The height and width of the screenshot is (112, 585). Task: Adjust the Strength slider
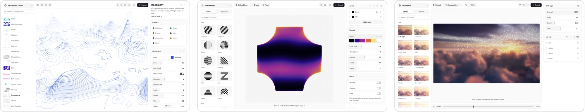point(562,12)
